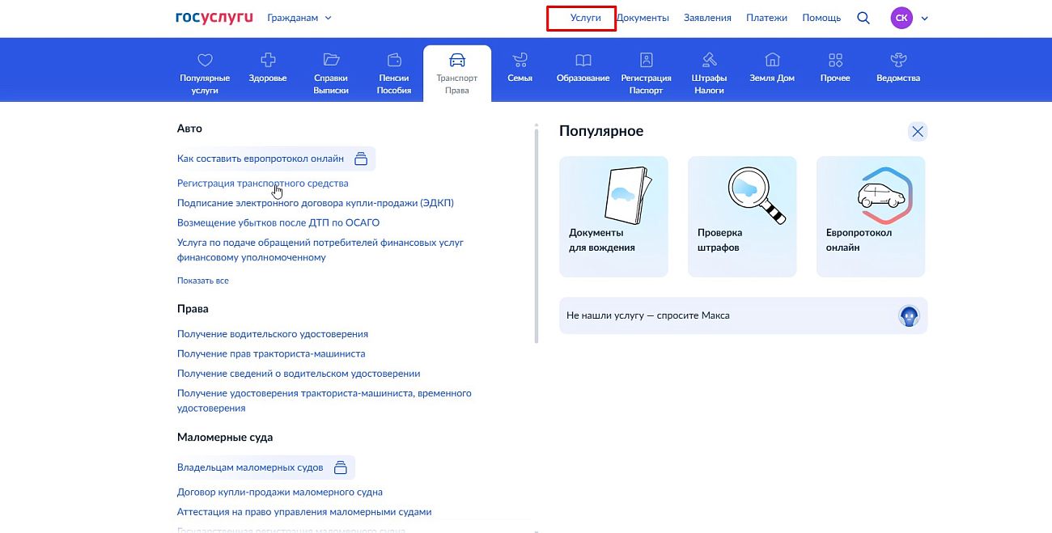Open Подписание электронного договора купли-продажи link
Image resolution: width=1052 pixels, height=533 pixels.
[316, 203]
